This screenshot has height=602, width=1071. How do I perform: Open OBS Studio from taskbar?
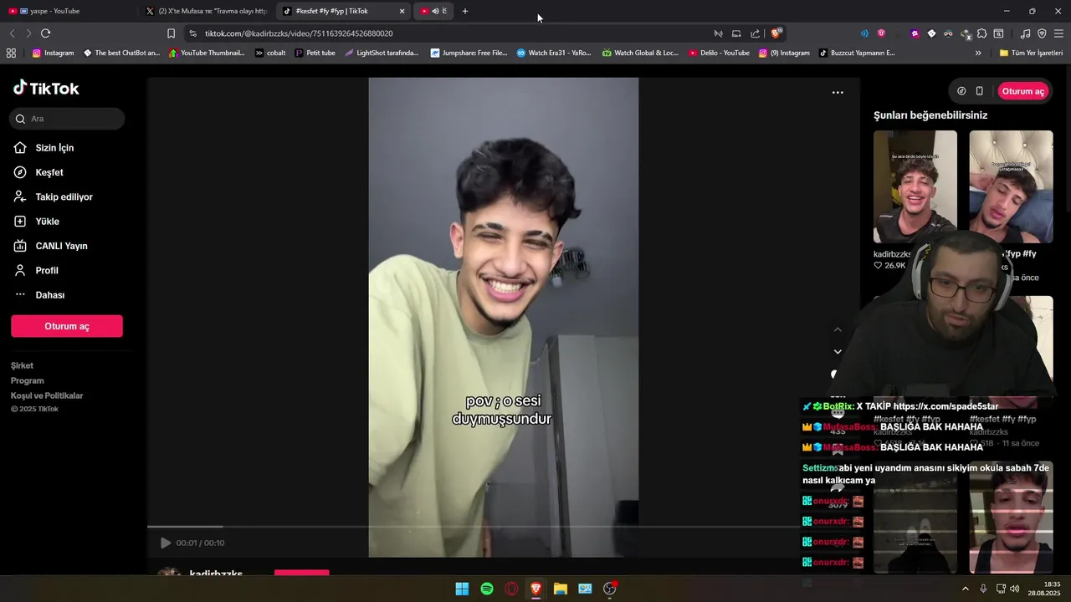pos(610,589)
